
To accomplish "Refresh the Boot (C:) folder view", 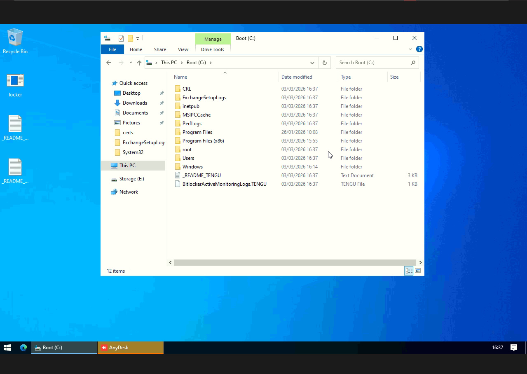I will [x=325, y=63].
